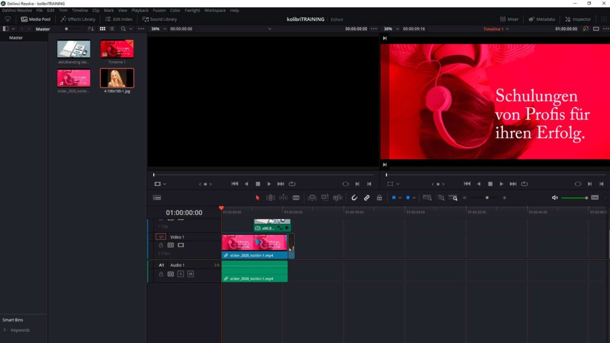
Task: Lock the Audio 1 track
Action: click(x=161, y=274)
